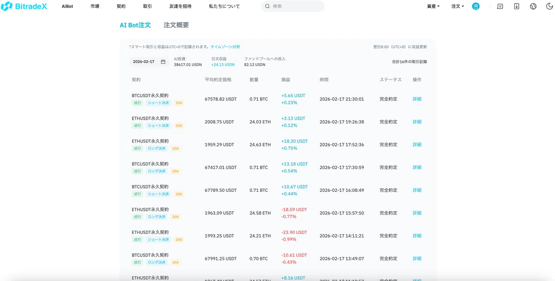
Task: Click the 24.63 ETH quantity
Action: click(260, 145)
